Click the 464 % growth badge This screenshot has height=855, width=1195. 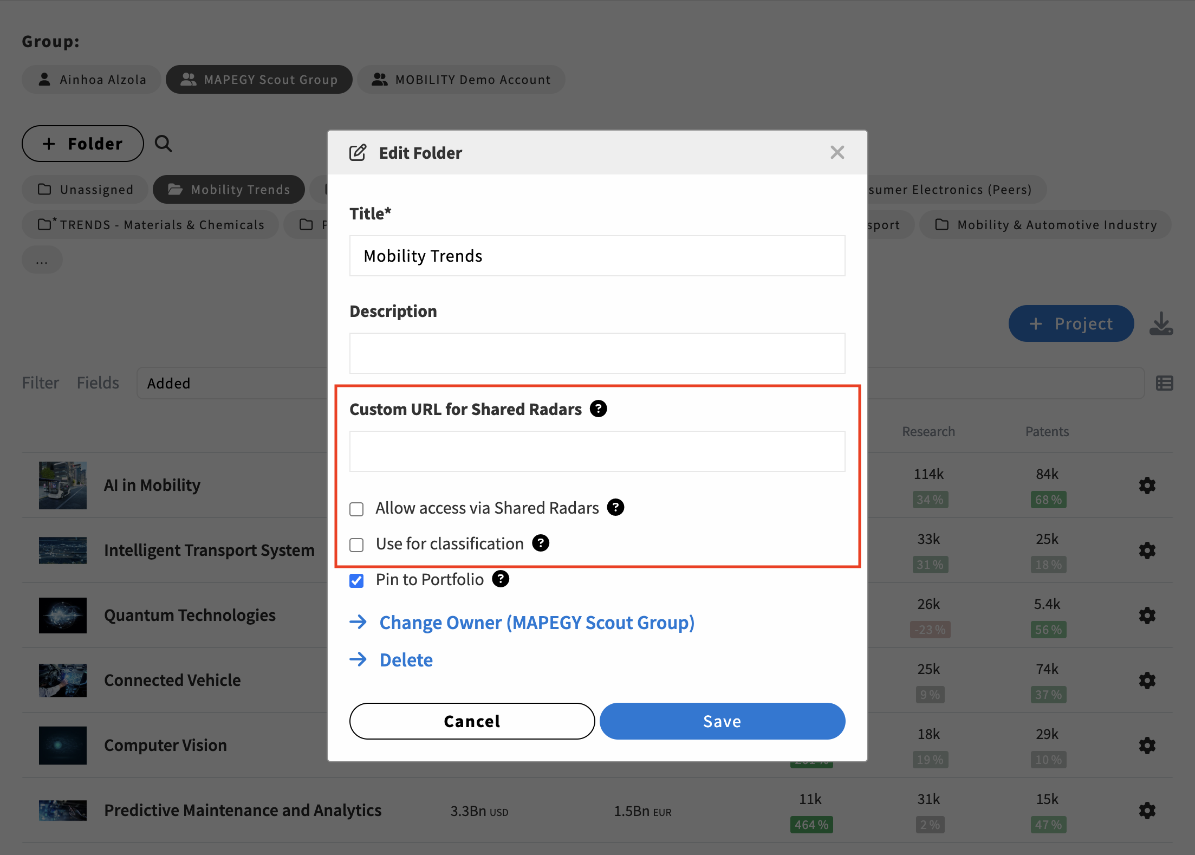pos(811,825)
